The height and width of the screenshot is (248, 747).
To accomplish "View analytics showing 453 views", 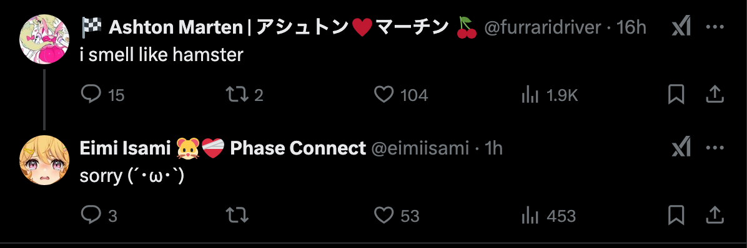I will pos(530,216).
